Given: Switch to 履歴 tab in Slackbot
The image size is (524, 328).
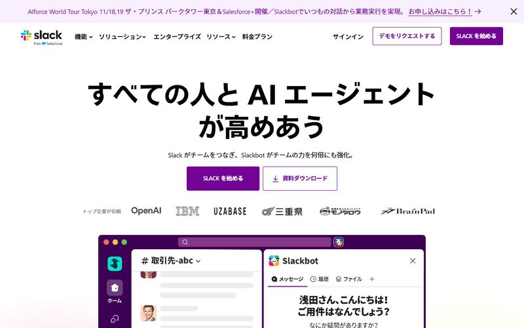Looking at the screenshot, I should pyautogui.click(x=320, y=279).
